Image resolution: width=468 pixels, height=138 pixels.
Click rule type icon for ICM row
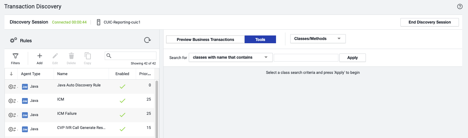point(12,101)
